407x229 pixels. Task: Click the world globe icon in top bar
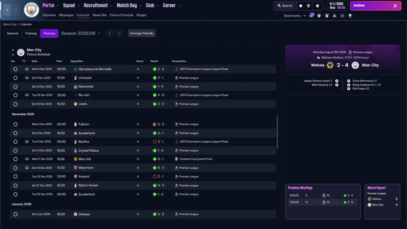(308, 6)
